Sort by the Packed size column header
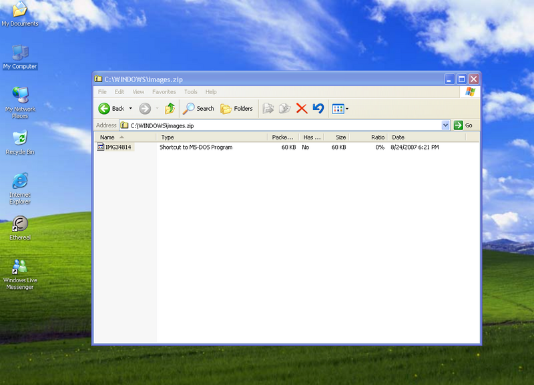 283,137
